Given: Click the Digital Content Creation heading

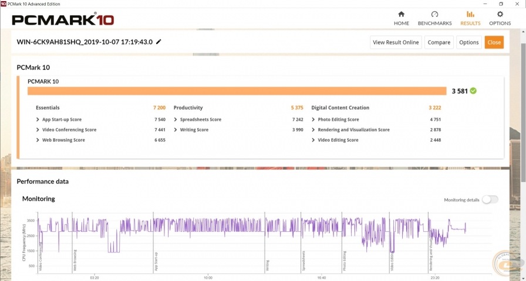Looking at the screenshot, I should point(340,108).
